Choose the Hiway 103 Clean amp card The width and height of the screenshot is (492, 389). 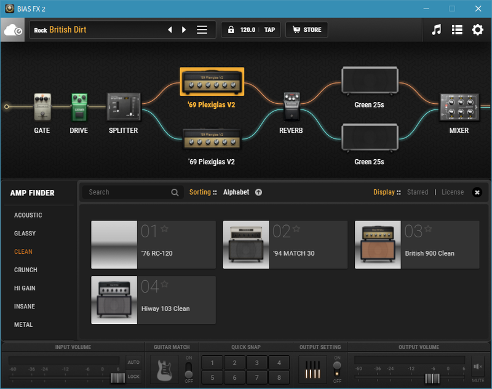153,300
